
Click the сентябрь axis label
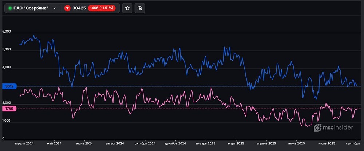click(x=352, y=144)
